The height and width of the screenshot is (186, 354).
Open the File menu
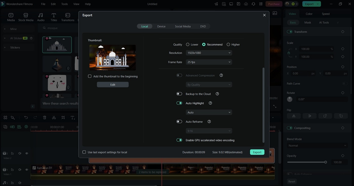point(43,4)
